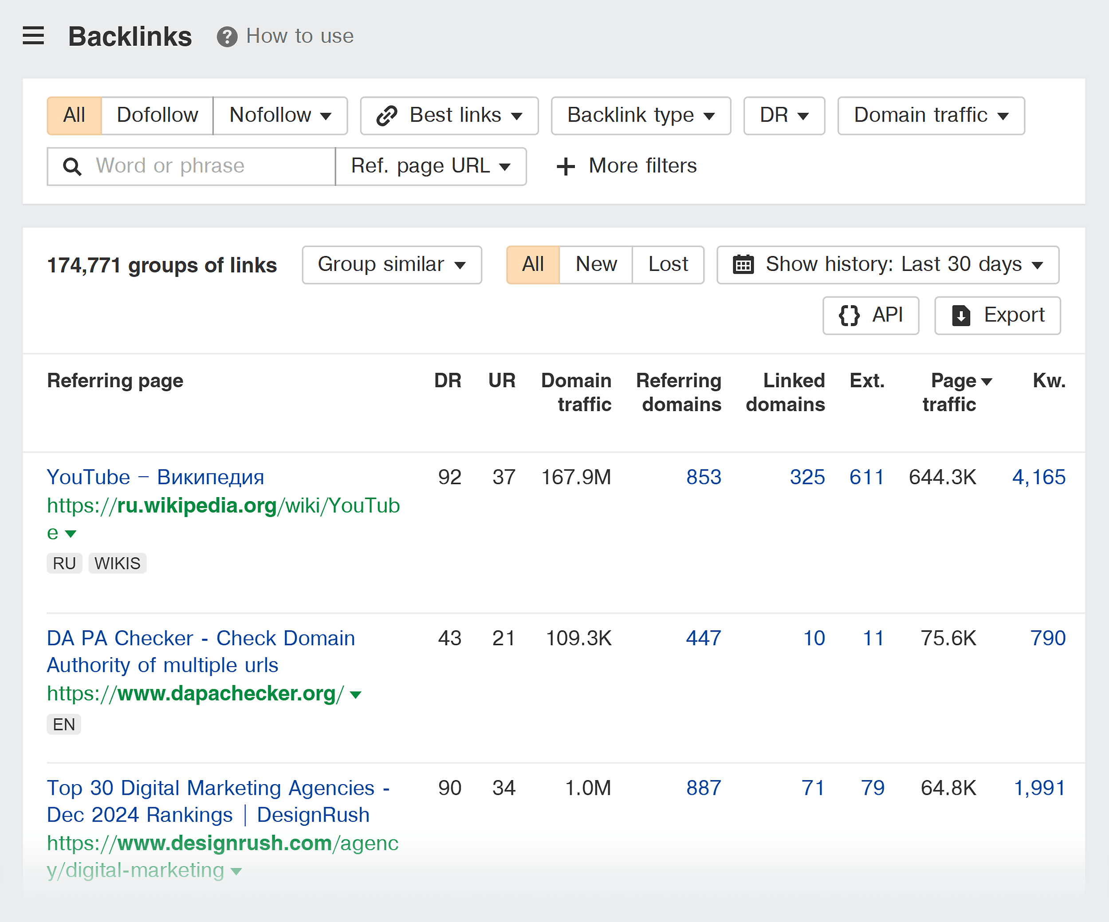Click the calendar icon in Show history
The height and width of the screenshot is (922, 1109).
click(743, 264)
